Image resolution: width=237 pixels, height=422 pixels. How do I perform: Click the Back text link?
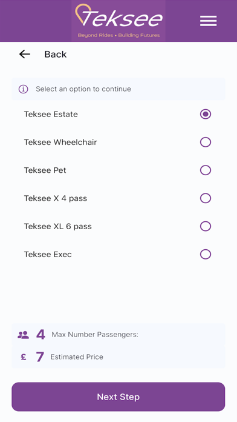[x=56, y=55]
